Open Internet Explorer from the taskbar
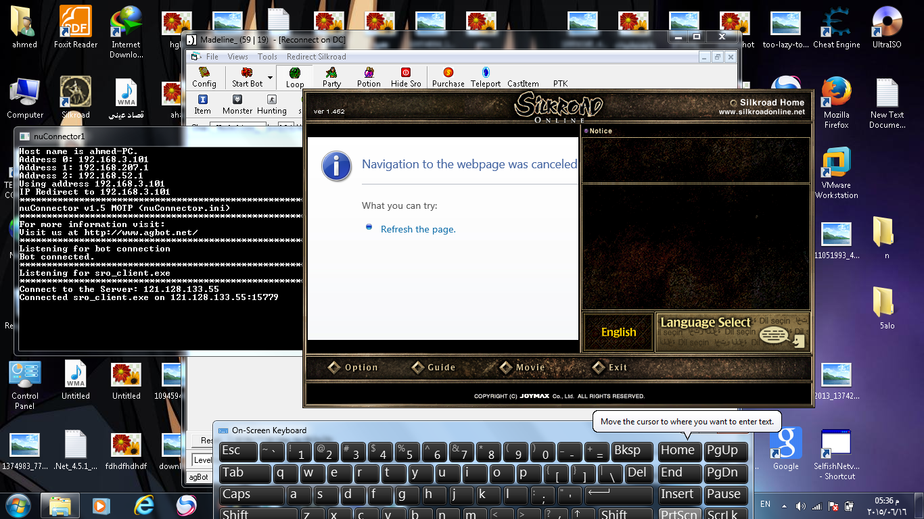 coord(144,505)
